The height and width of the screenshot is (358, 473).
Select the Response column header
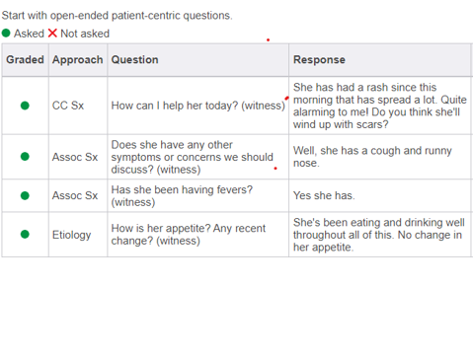pyautogui.click(x=319, y=59)
